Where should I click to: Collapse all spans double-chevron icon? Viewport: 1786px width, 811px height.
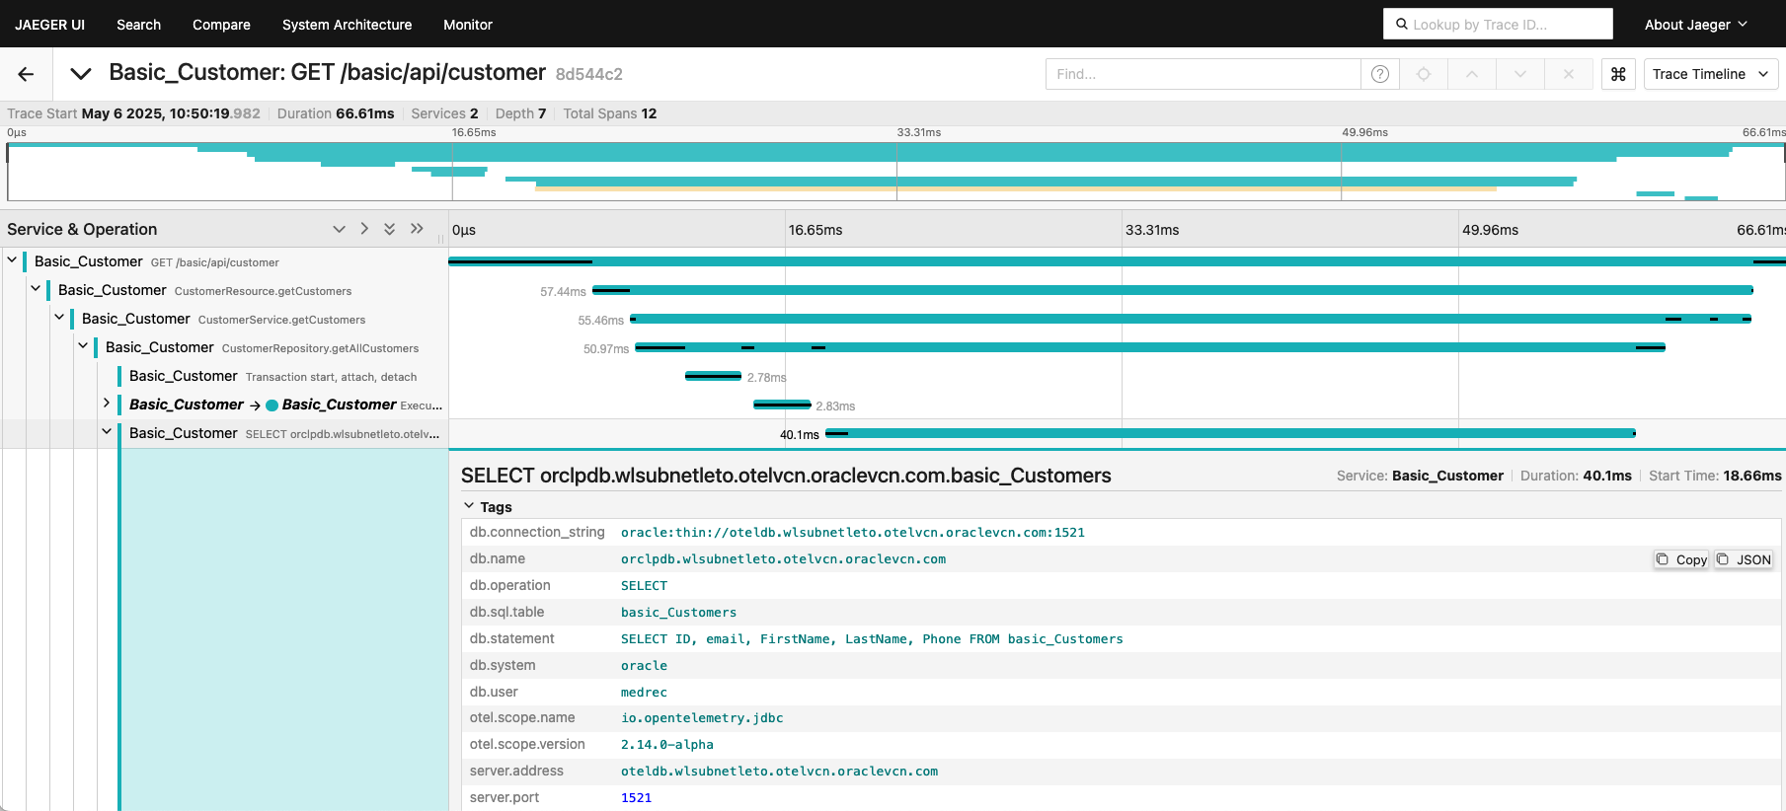pos(417,229)
